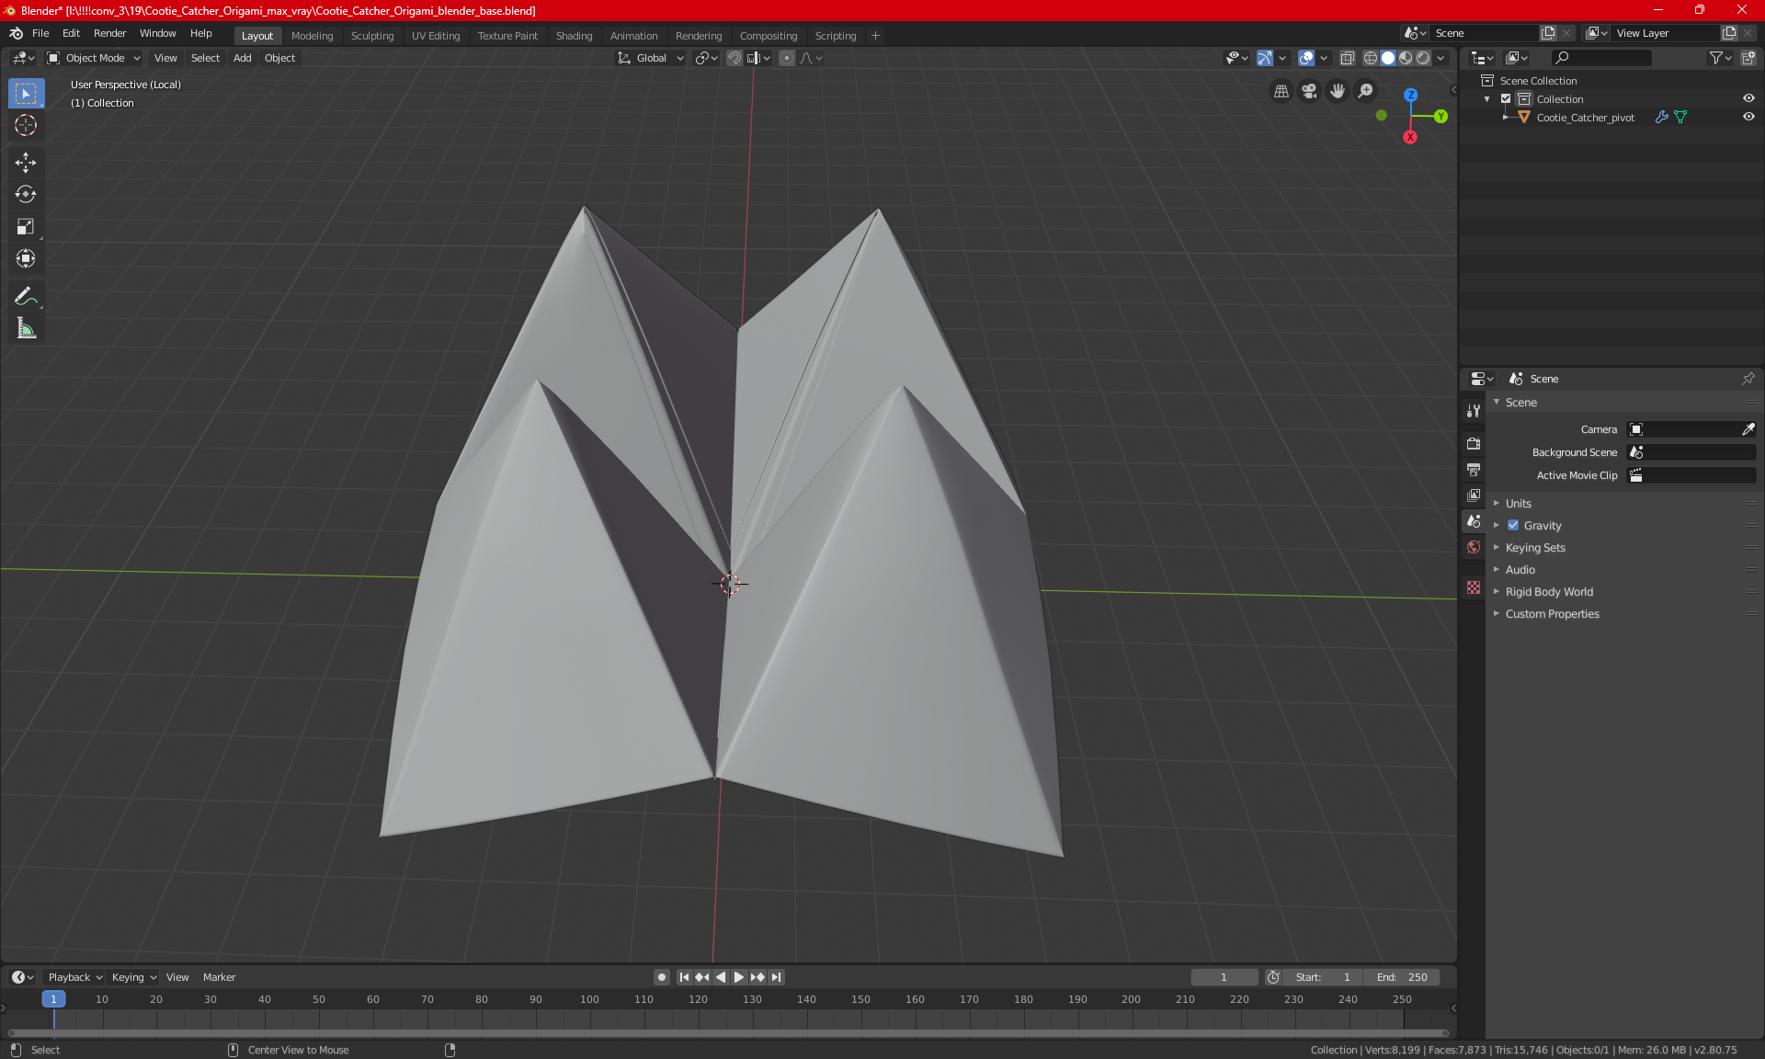Expand the Units panel
Viewport: 1765px width, 1059px height.
coord(1518,504)
